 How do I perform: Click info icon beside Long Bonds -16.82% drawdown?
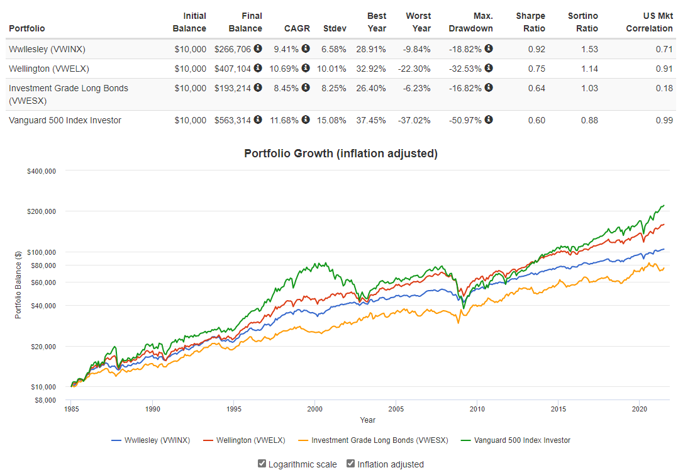[489, 87]
